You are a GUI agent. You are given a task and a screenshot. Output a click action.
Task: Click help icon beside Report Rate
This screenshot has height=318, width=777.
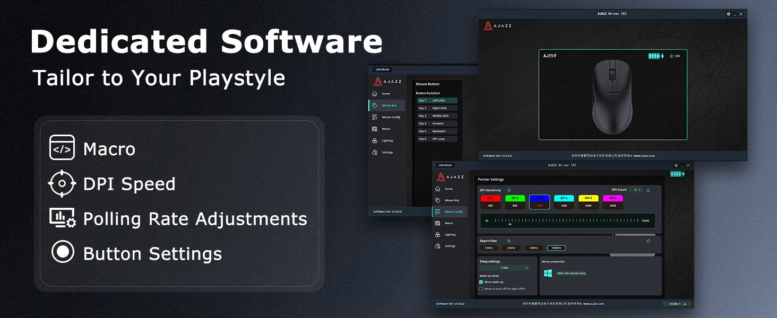[x=509, y=241]
